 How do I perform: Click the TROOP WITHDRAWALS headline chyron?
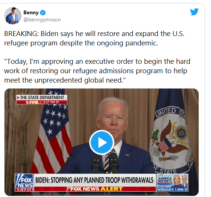[x=95, y=180]
